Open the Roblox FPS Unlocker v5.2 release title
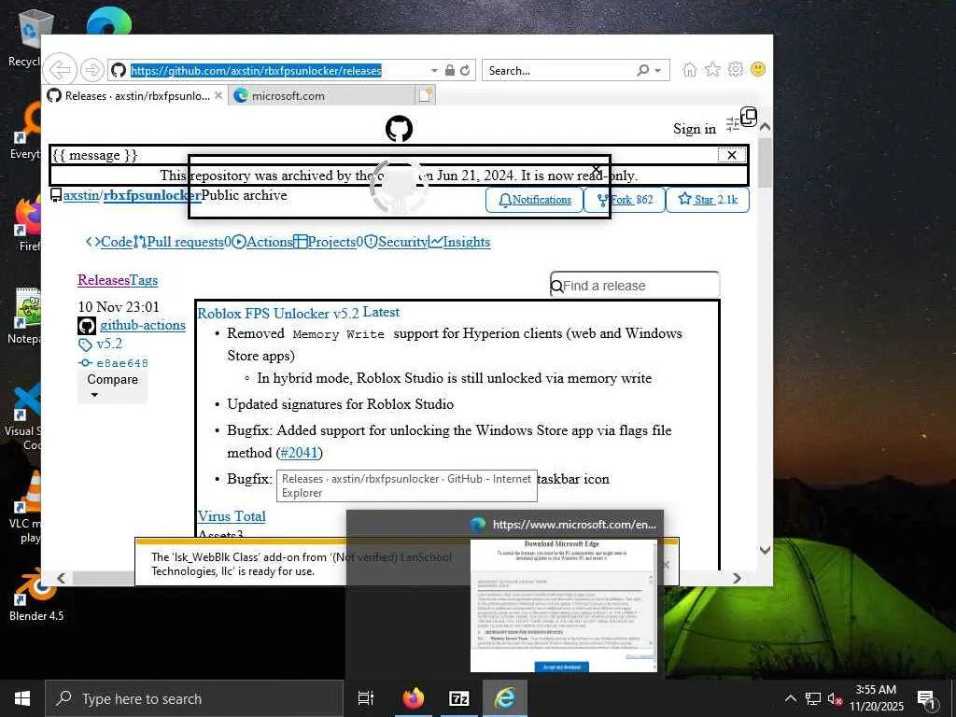 [x=278, y=314]
